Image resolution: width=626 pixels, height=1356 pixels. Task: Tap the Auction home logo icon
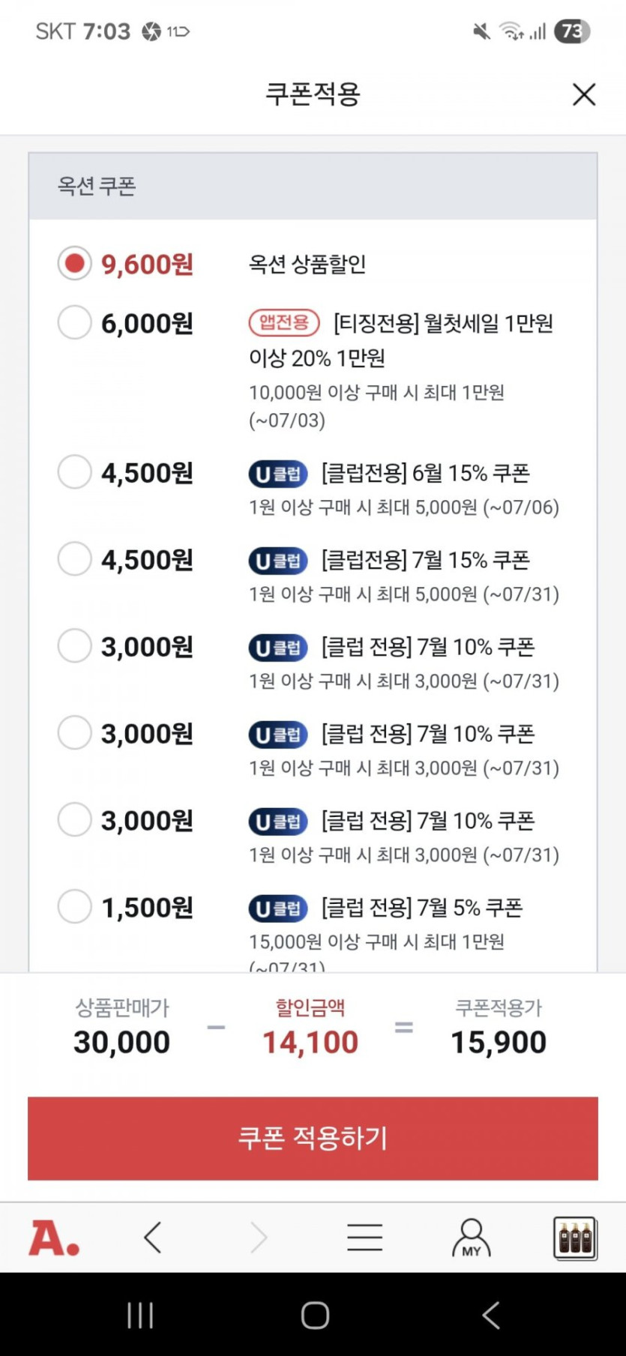(x=54, y=1238)
